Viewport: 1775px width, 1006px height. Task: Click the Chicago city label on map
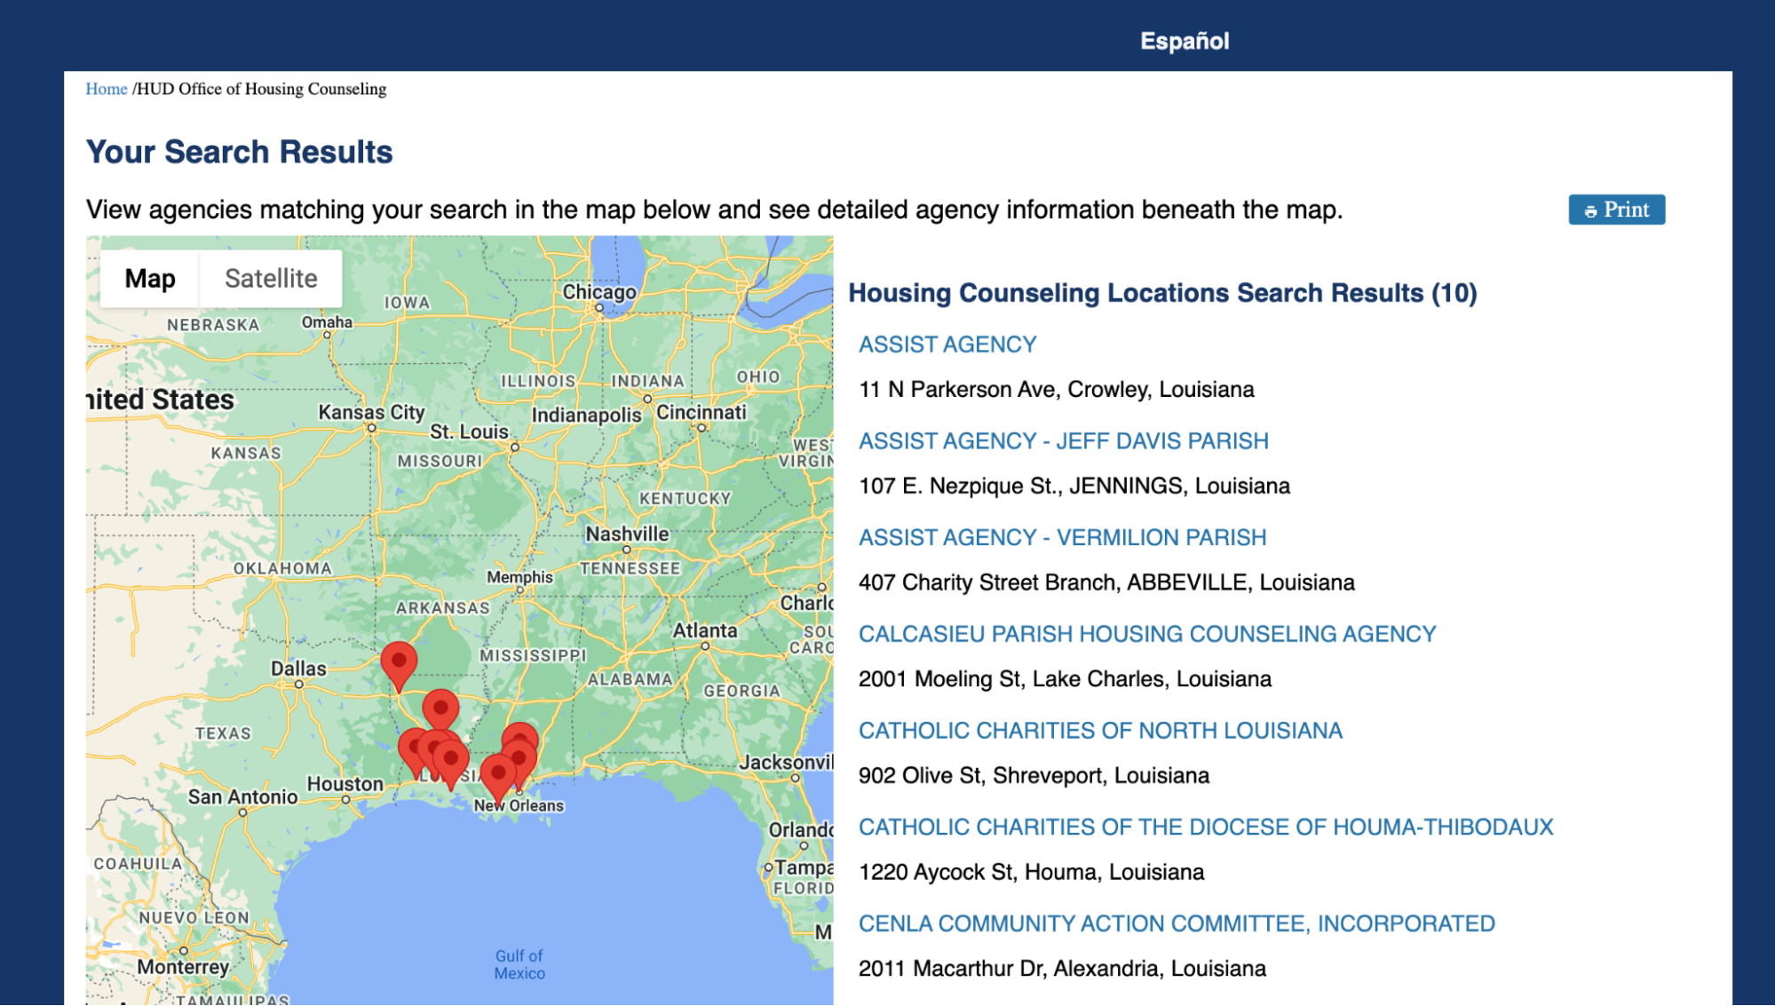click(x=599, y=292)
